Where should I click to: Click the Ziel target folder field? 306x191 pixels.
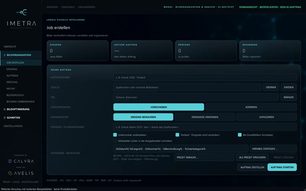click(196, 97)
